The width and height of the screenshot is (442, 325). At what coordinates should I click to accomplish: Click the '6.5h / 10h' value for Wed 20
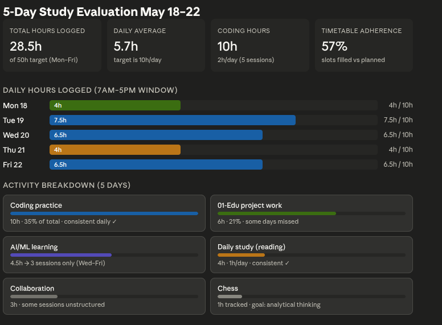398,135
